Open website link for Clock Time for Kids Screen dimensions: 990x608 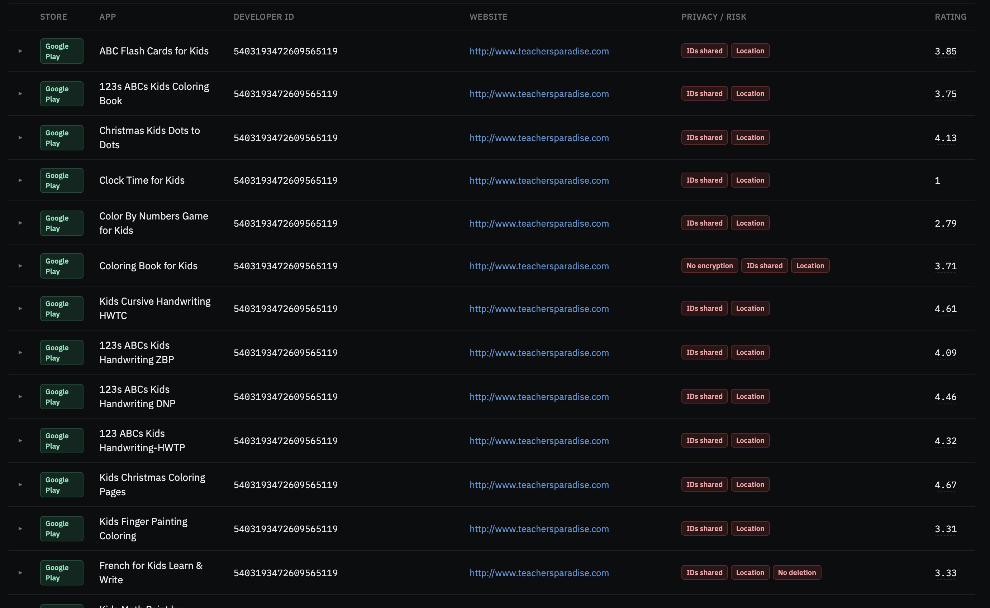click(x=539, y=180)
